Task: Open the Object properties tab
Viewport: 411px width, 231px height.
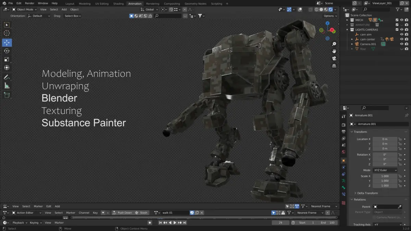Action: point(344,161)
